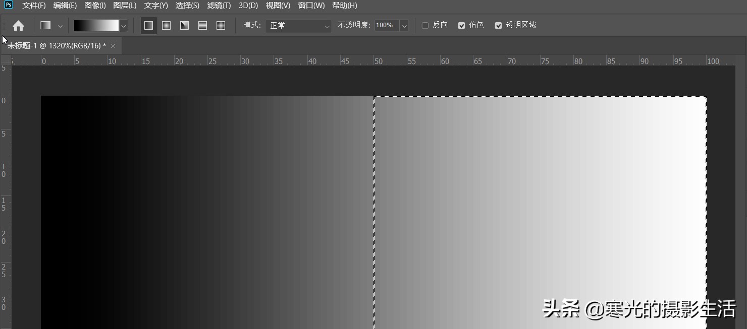This screenshot has height=329, width=747.
Task: Open the 视图(V) menu
Action: 278,6
